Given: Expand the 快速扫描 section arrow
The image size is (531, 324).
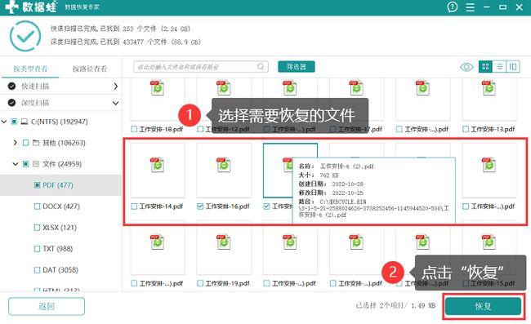Looking at the screenshot, I should click(115, 87).
